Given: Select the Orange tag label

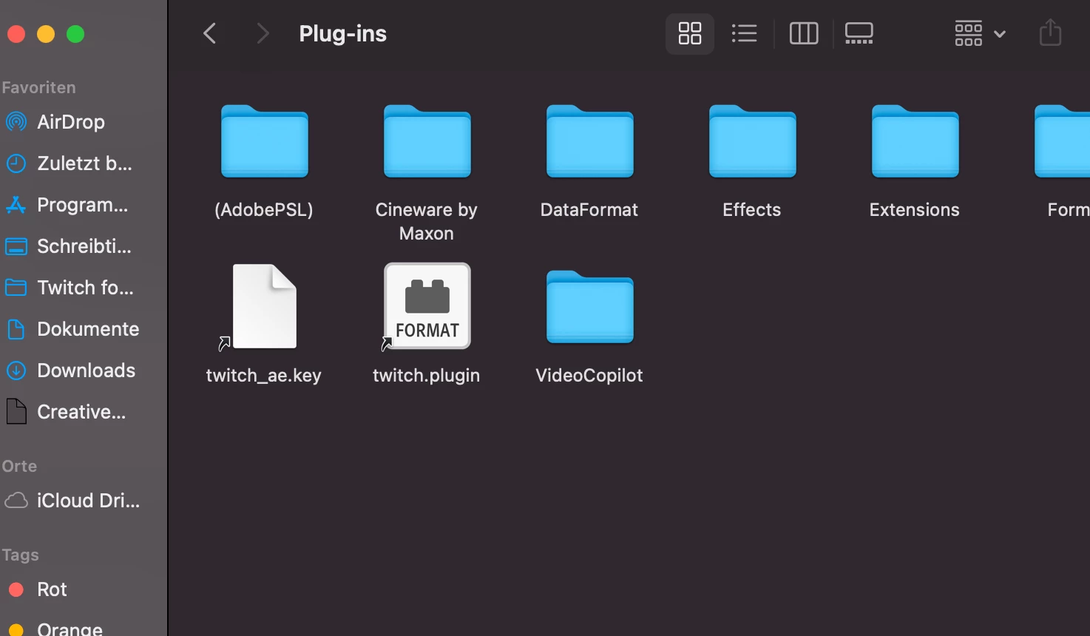Looking at the screenshot, I should (70, 629).
